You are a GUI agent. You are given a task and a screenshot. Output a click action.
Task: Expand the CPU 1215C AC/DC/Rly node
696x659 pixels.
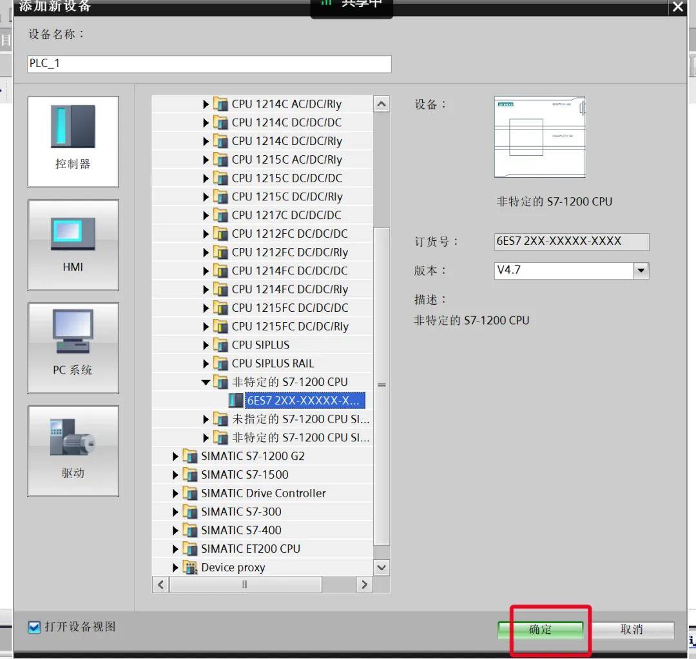point(206,160)
